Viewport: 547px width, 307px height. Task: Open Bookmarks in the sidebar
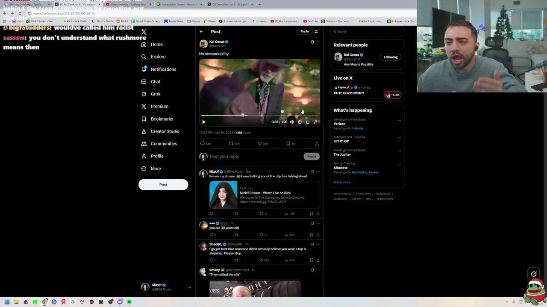point(157,119)
